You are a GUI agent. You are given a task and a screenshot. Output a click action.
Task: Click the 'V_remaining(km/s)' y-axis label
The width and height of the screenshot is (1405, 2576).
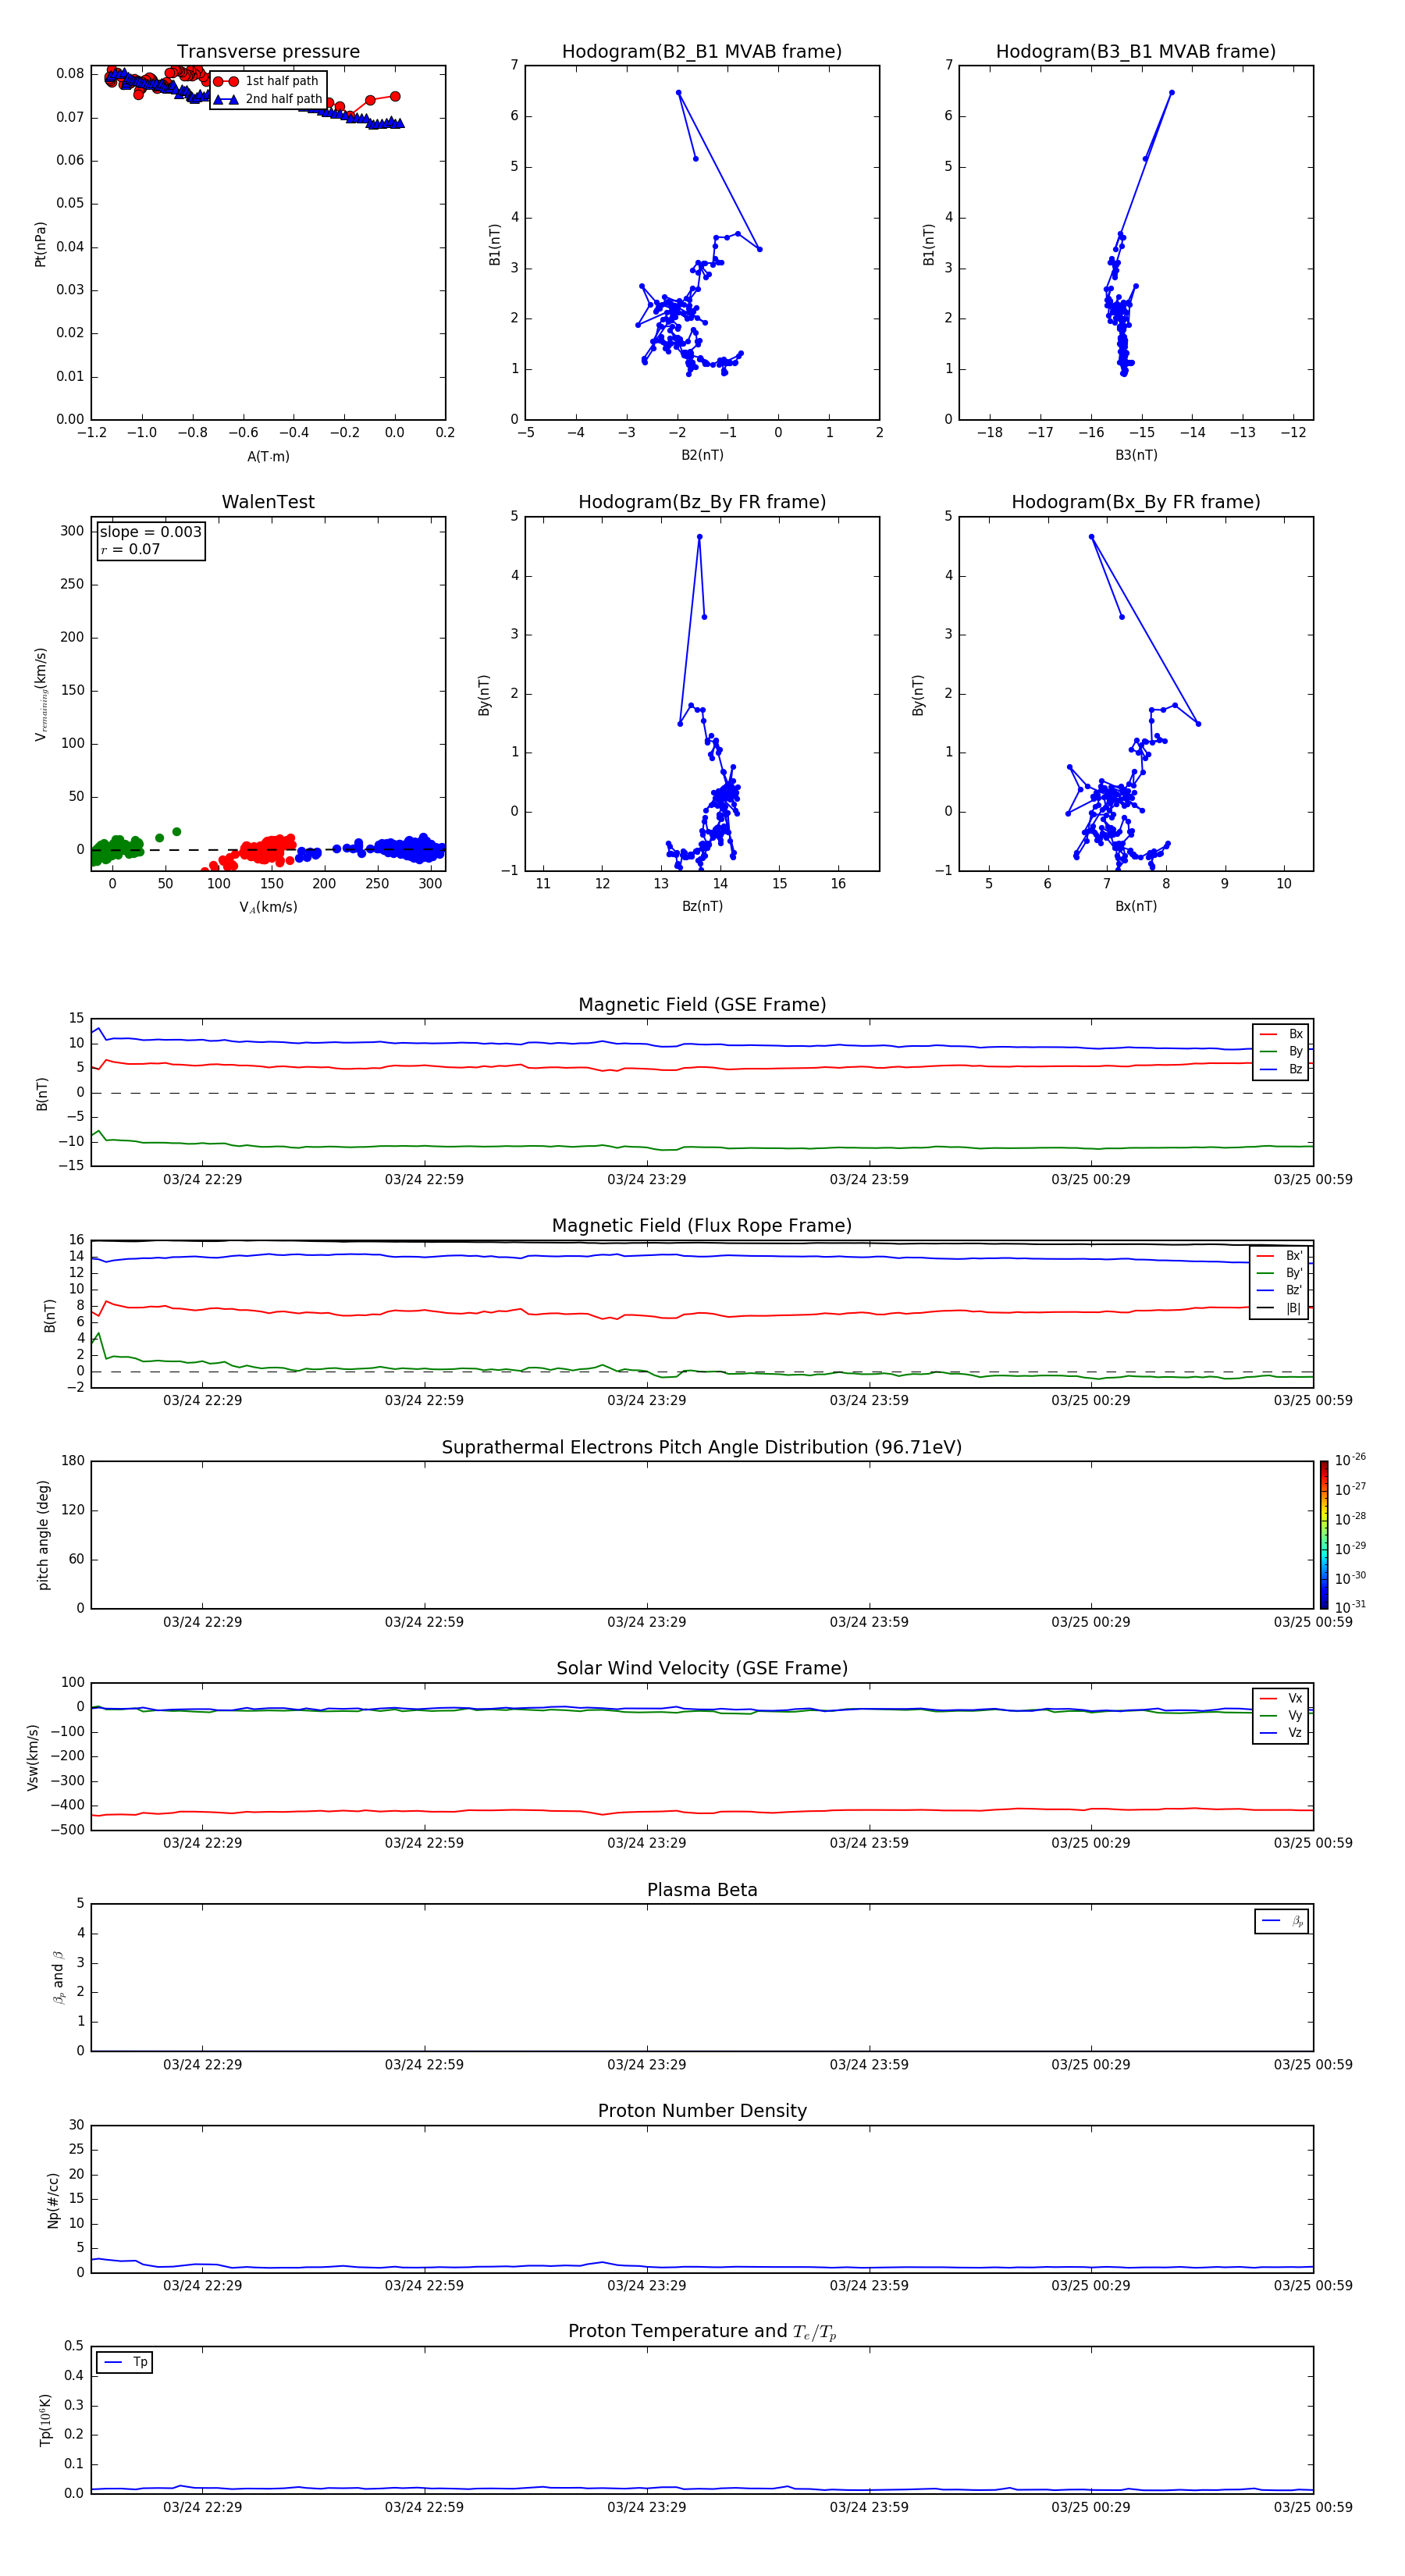[x=41, y=694]
